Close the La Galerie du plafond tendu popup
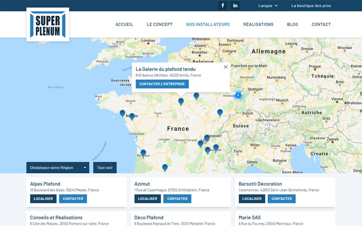 pyautogui.click(x=225, y=67)
